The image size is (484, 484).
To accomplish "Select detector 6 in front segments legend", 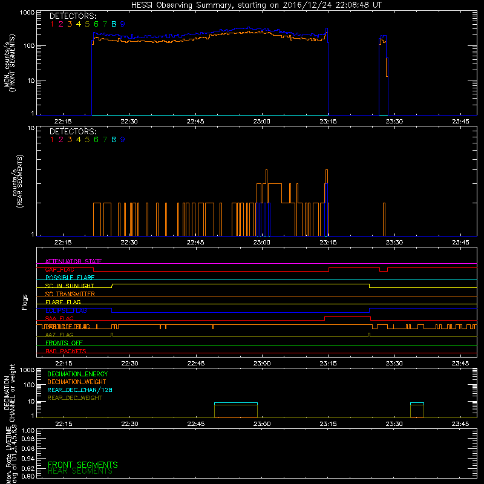I will tap(96, 24).
